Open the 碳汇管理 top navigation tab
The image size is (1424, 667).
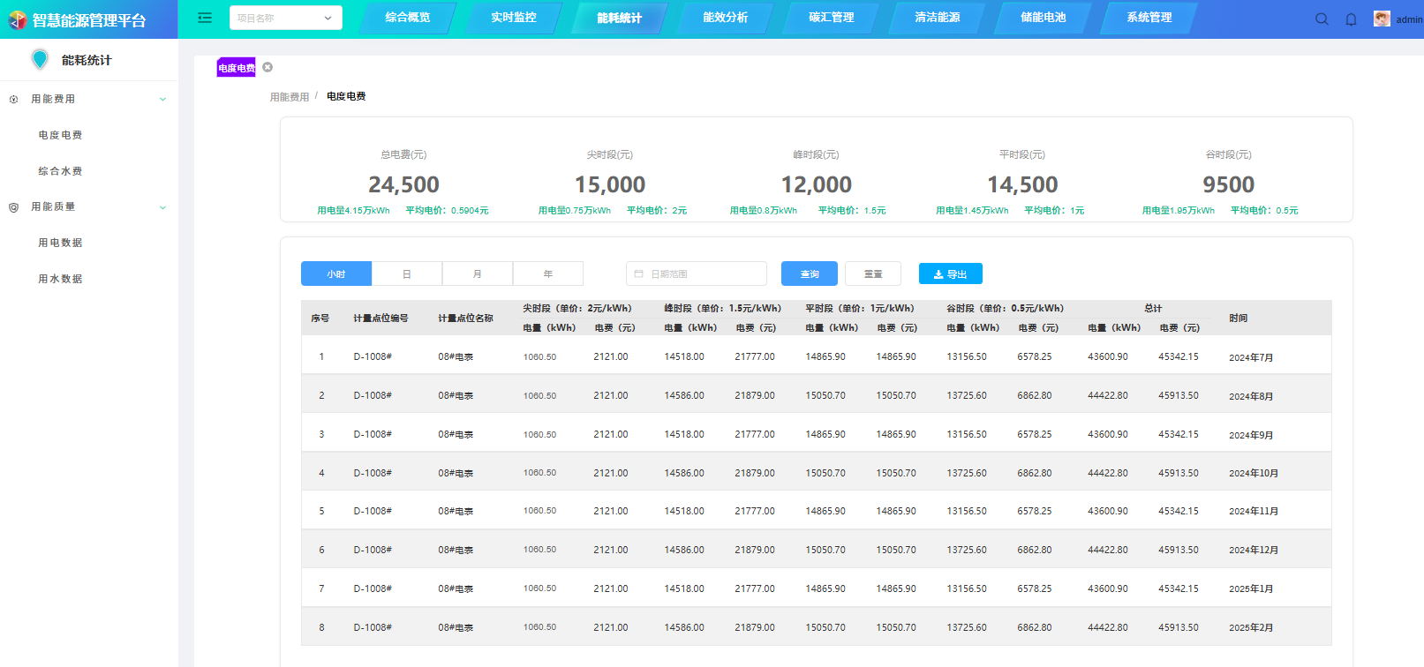(x=831, y=18)
